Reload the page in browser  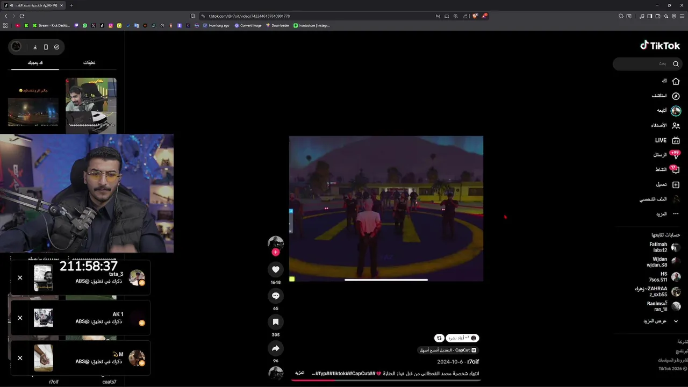pyautogui.click(x=22, y=16)
